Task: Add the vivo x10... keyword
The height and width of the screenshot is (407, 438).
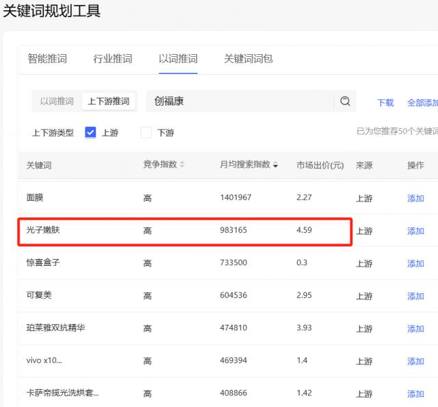Action: 415,361
